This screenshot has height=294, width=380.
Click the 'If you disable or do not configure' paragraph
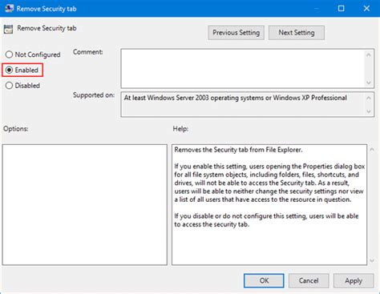[x=266, y=220]
